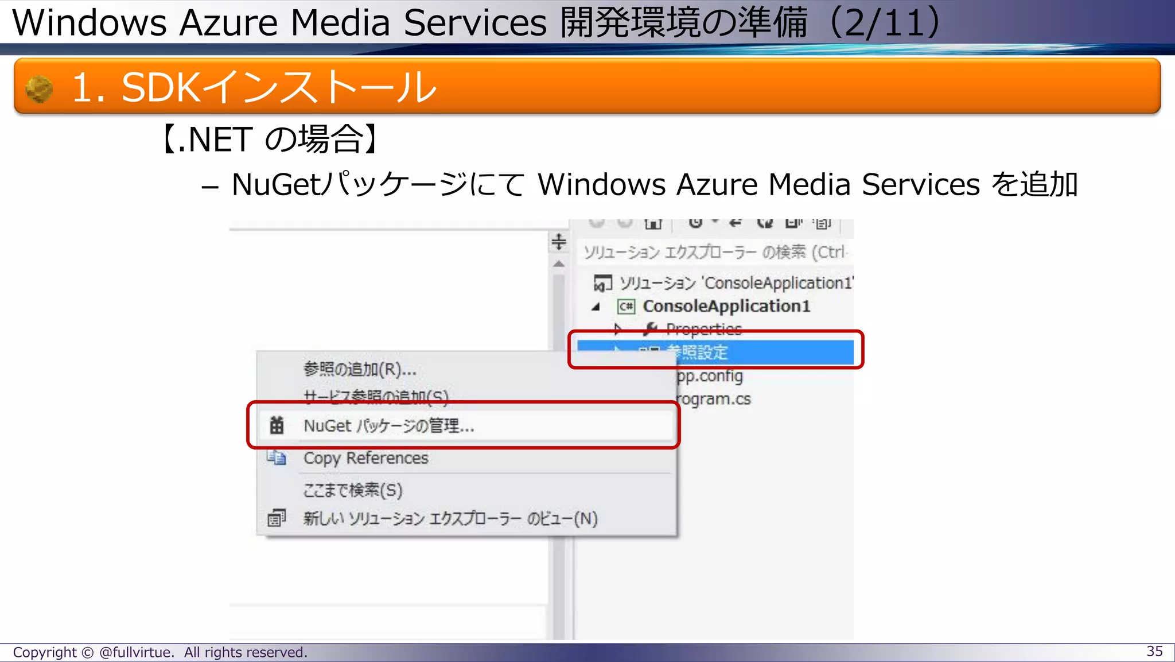Select Copy References menu entry
Screen dimensions: 1175x662
[x=365, y=458]
